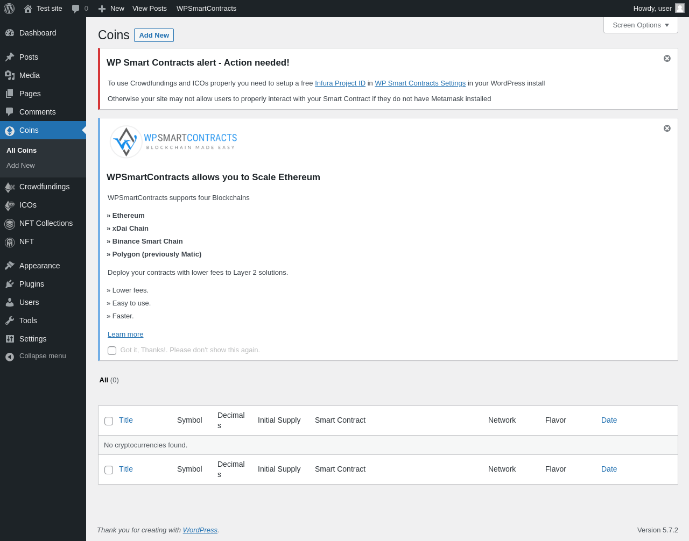689x541 pixels.
Task: Click the Test site name text
Action: (50, 9)
